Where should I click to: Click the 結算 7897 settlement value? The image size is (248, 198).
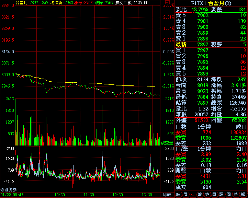coord(203,103)
